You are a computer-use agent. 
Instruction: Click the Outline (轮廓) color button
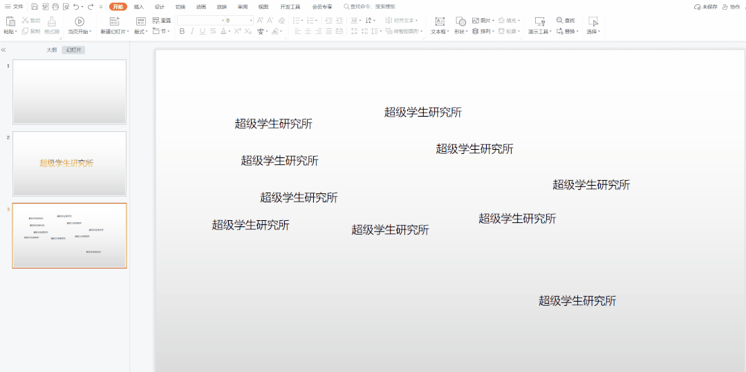pos(509,31)
